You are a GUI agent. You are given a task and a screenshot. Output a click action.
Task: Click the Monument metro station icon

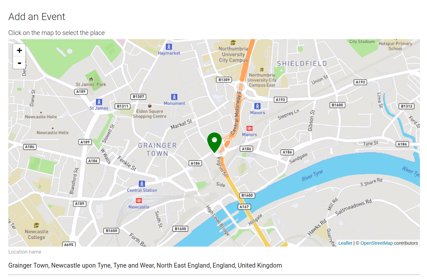[x=174, y=97]
